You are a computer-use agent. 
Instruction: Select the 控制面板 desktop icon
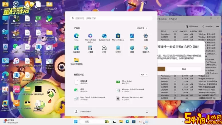point(5,62)
